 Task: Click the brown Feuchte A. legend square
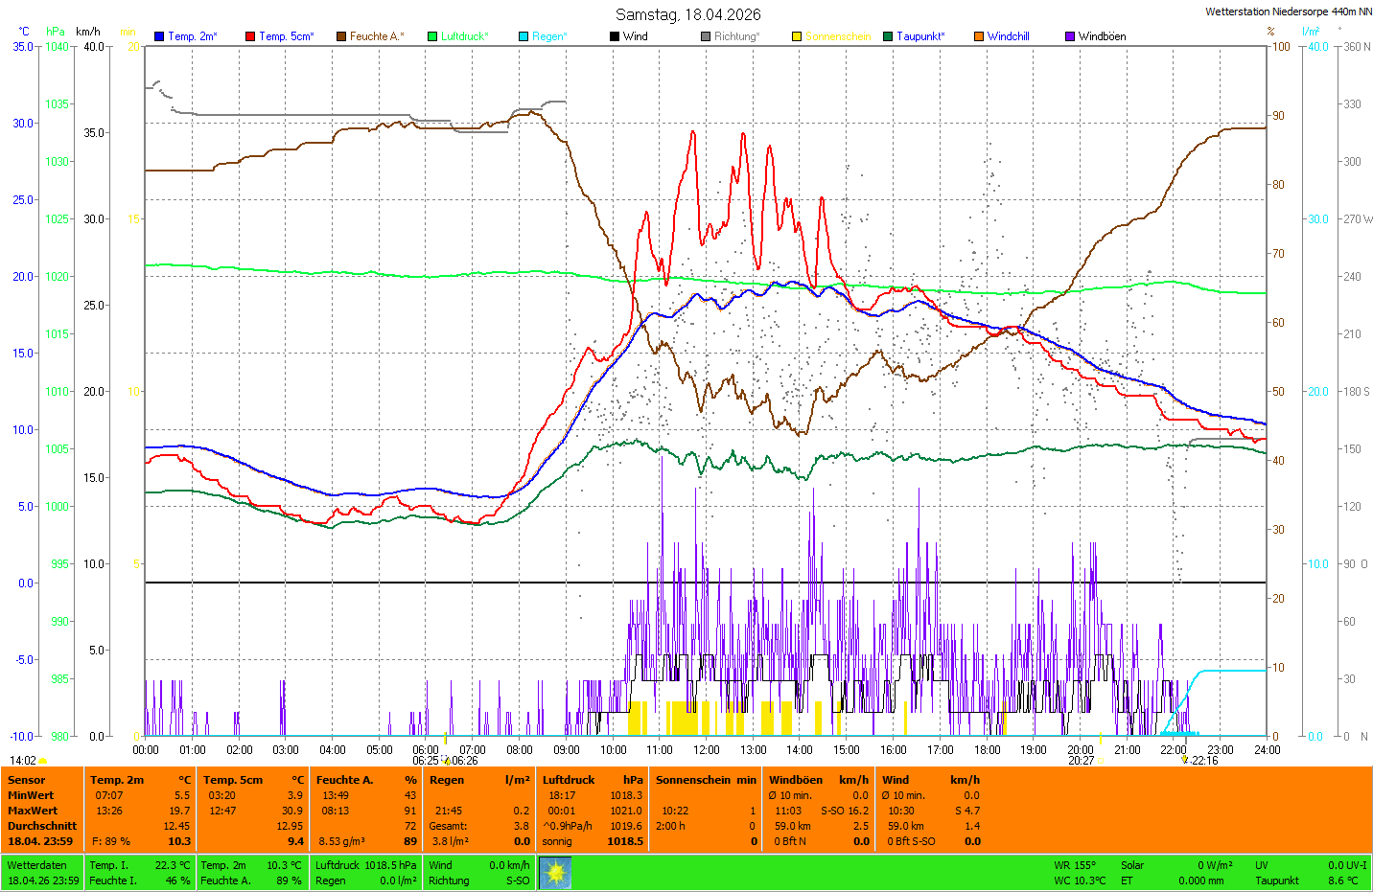coord(341,36)
